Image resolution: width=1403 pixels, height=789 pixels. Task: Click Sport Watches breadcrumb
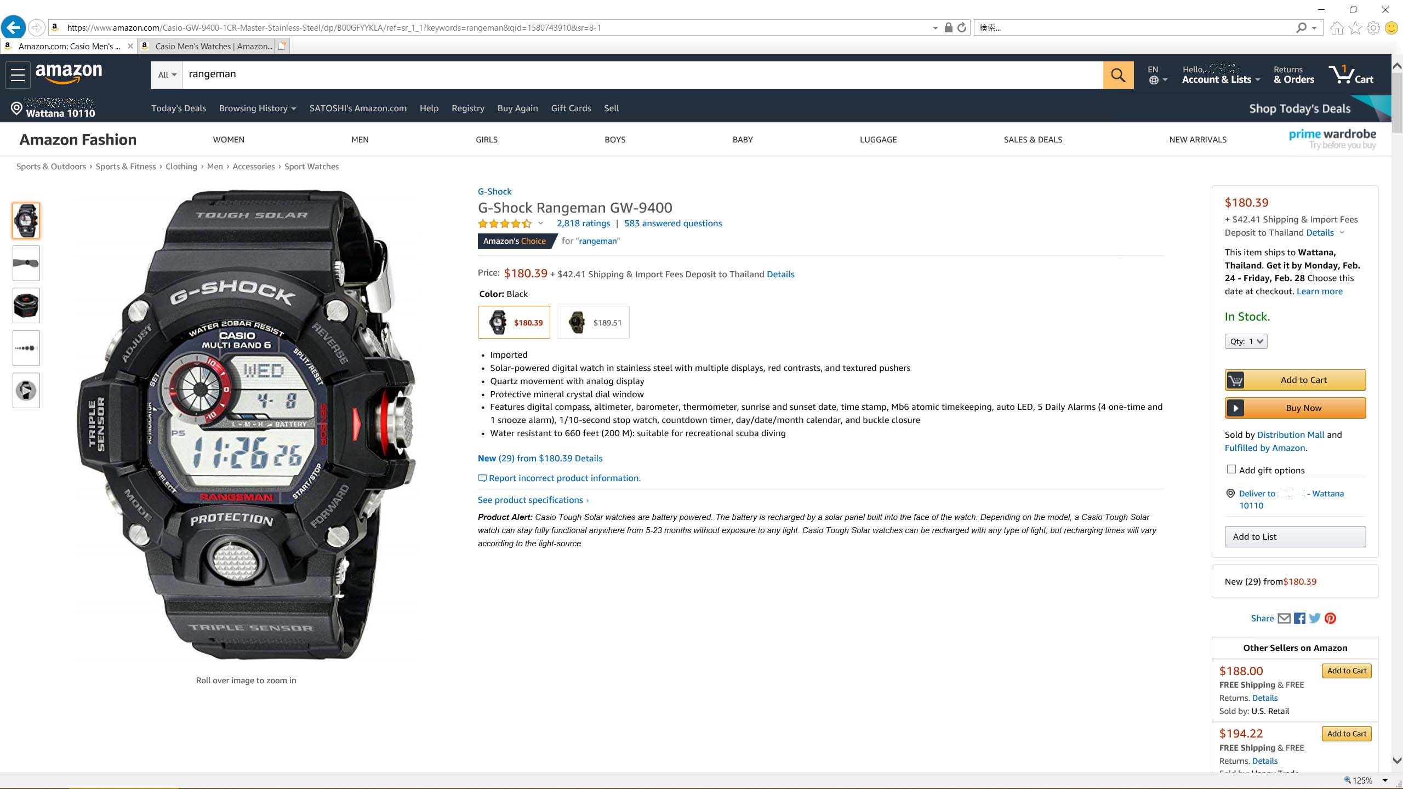point(311,167)
